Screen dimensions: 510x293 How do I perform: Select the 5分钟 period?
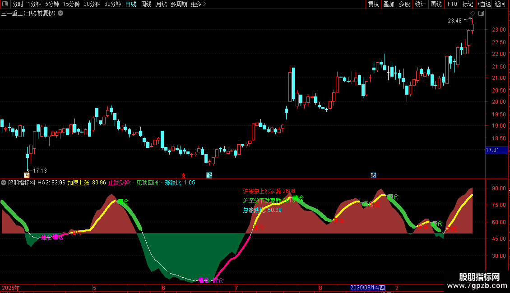(x=52, y=4)
